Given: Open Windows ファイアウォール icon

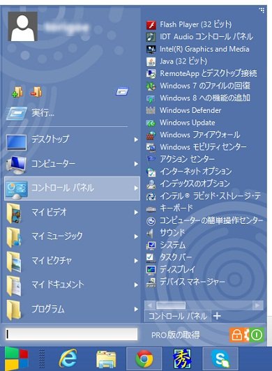Looking at the screenshot, I should point(151,135).
